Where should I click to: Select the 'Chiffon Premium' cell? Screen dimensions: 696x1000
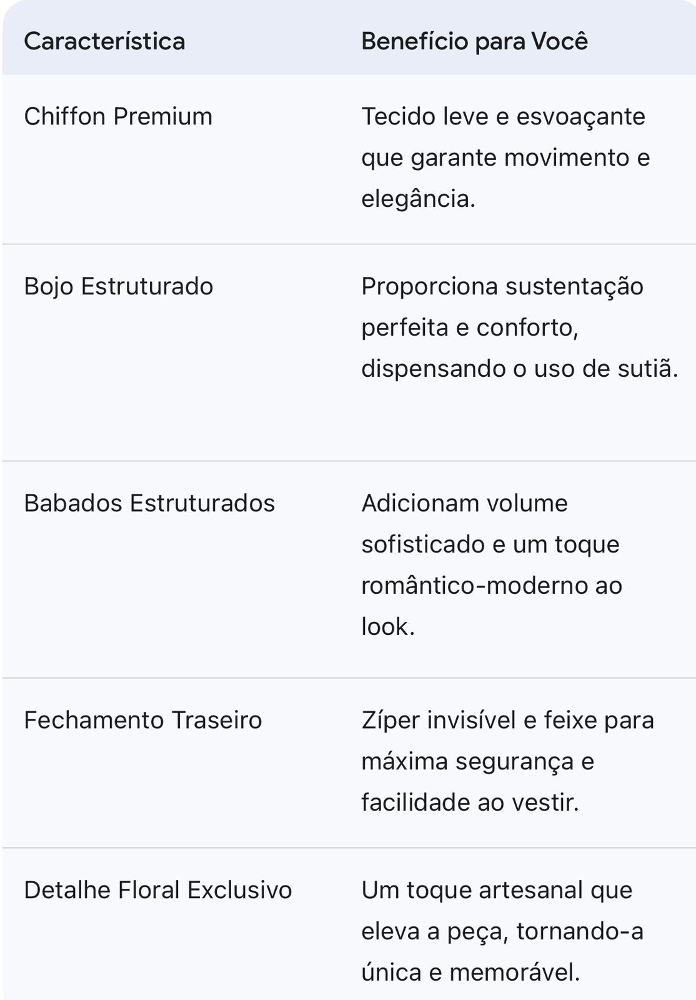(118, 117)
